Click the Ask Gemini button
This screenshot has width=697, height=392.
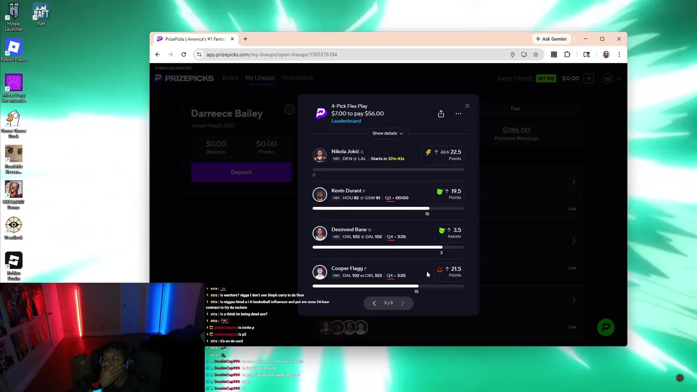tap(551, 39)
